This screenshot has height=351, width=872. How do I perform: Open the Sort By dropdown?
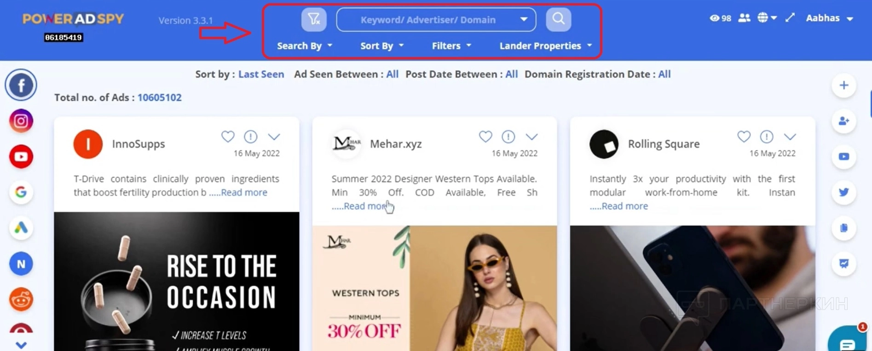click(381, 46)
